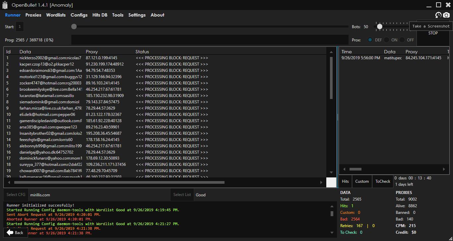The width and height of the screenshot is (453, 241).
Task: Click hits panel scroll-right arrow
Action: click(444, 169)
